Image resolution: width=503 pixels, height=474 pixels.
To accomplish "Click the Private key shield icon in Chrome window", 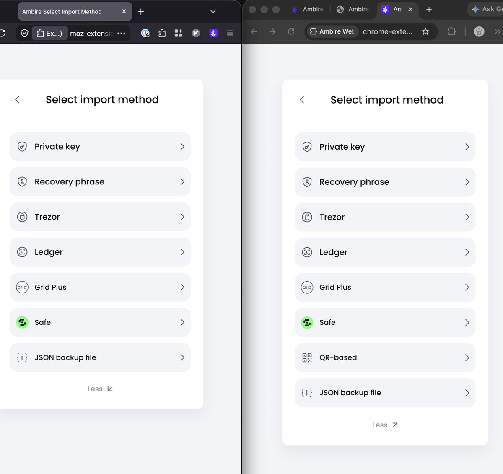I will point(307,147).
